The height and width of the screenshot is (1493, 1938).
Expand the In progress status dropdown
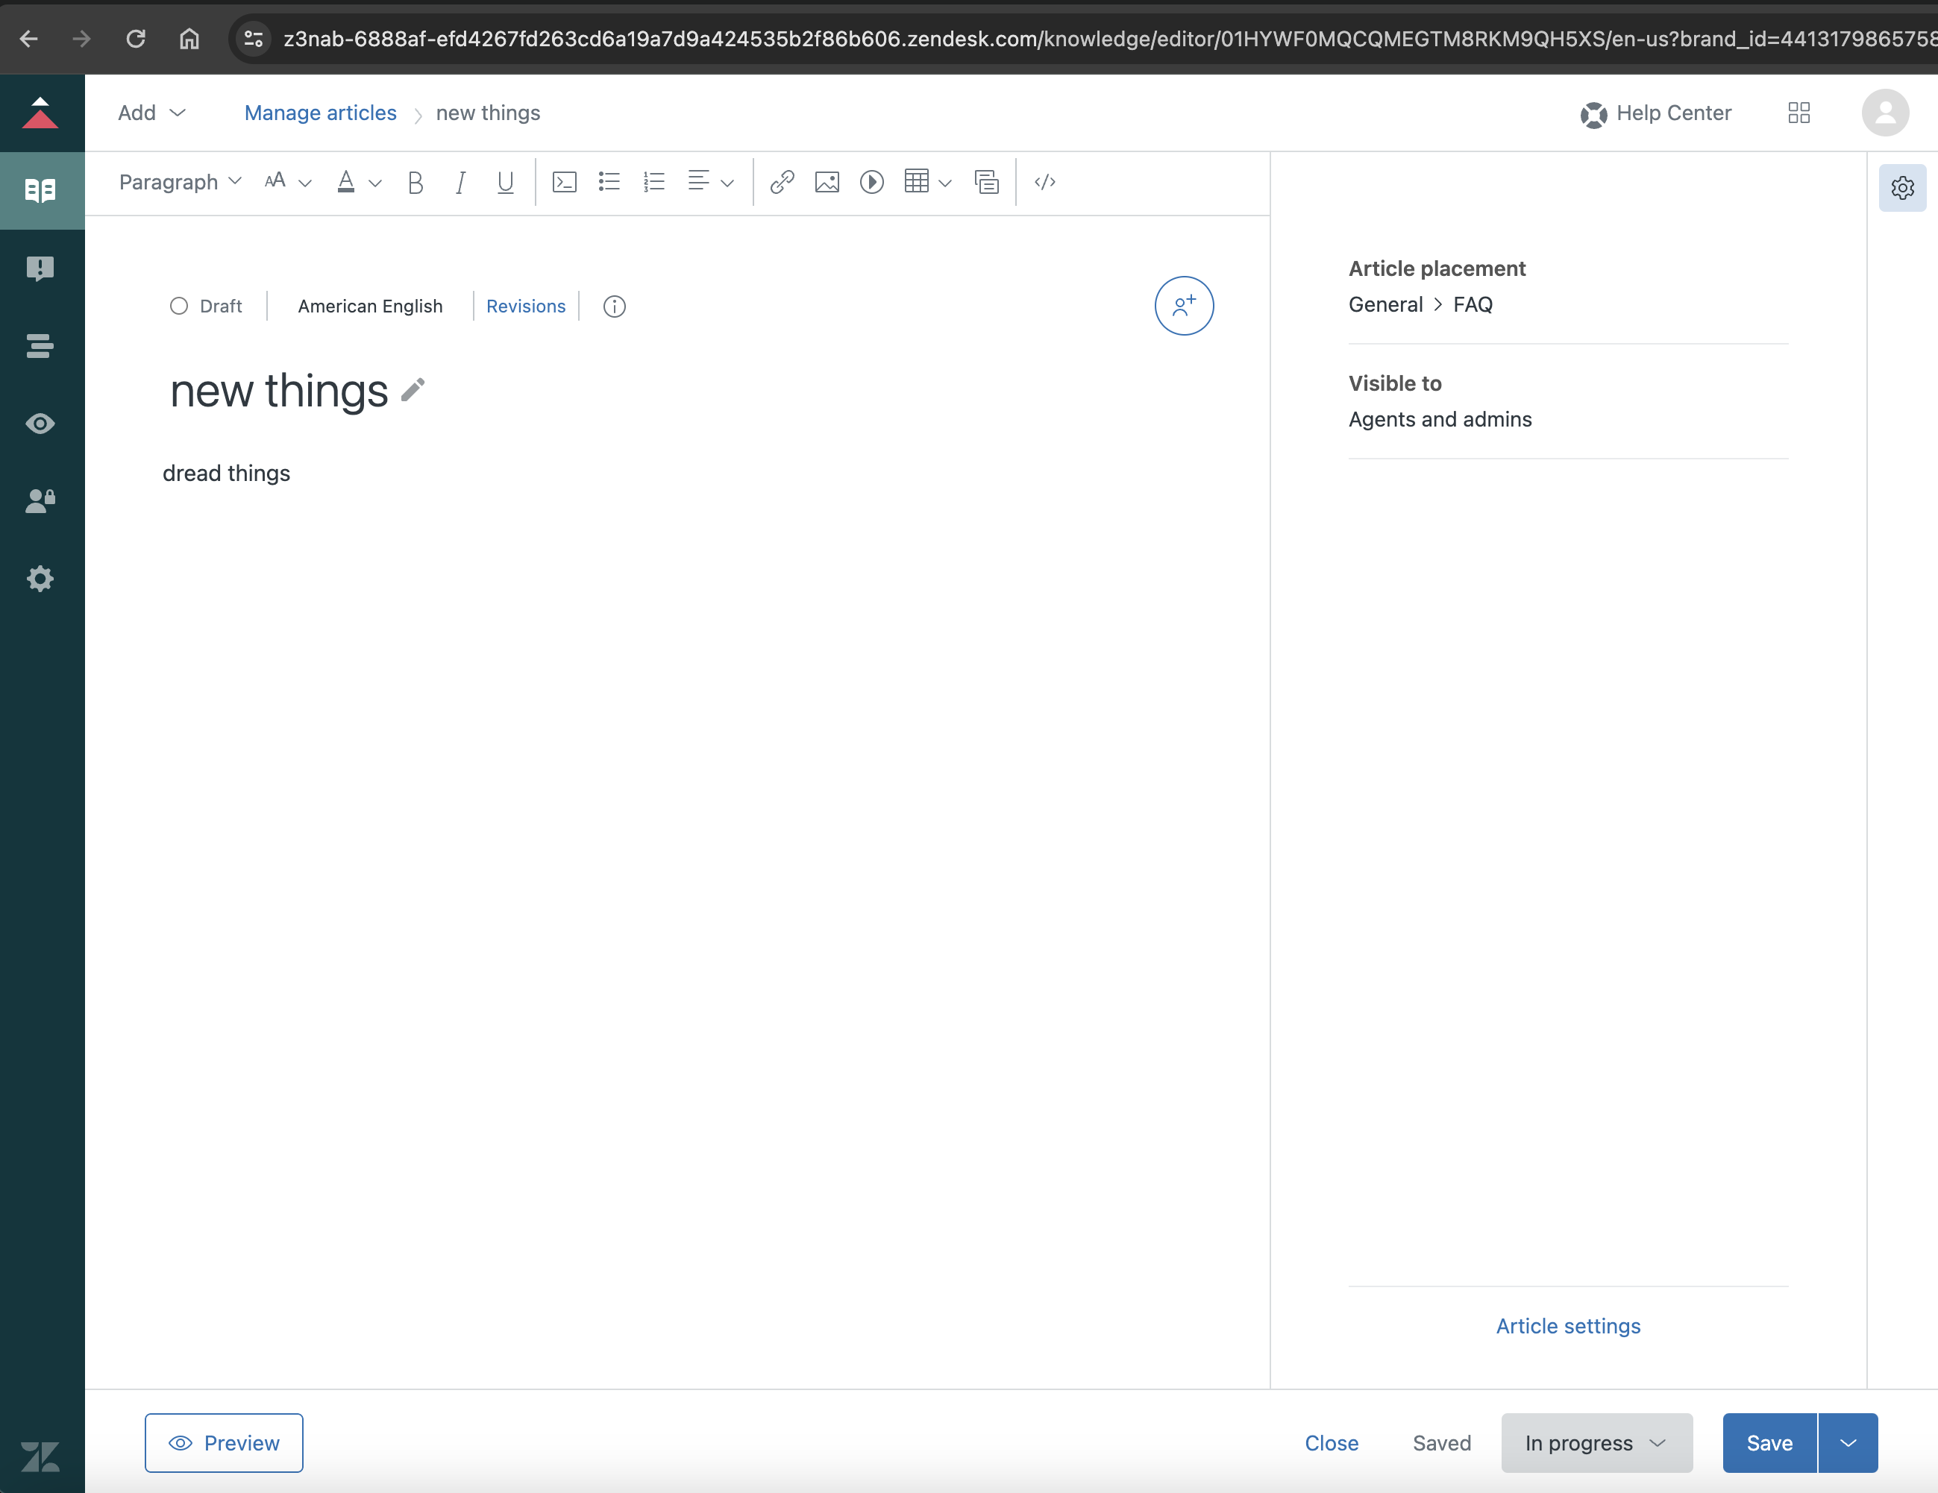click(x=1596, y=1442)
